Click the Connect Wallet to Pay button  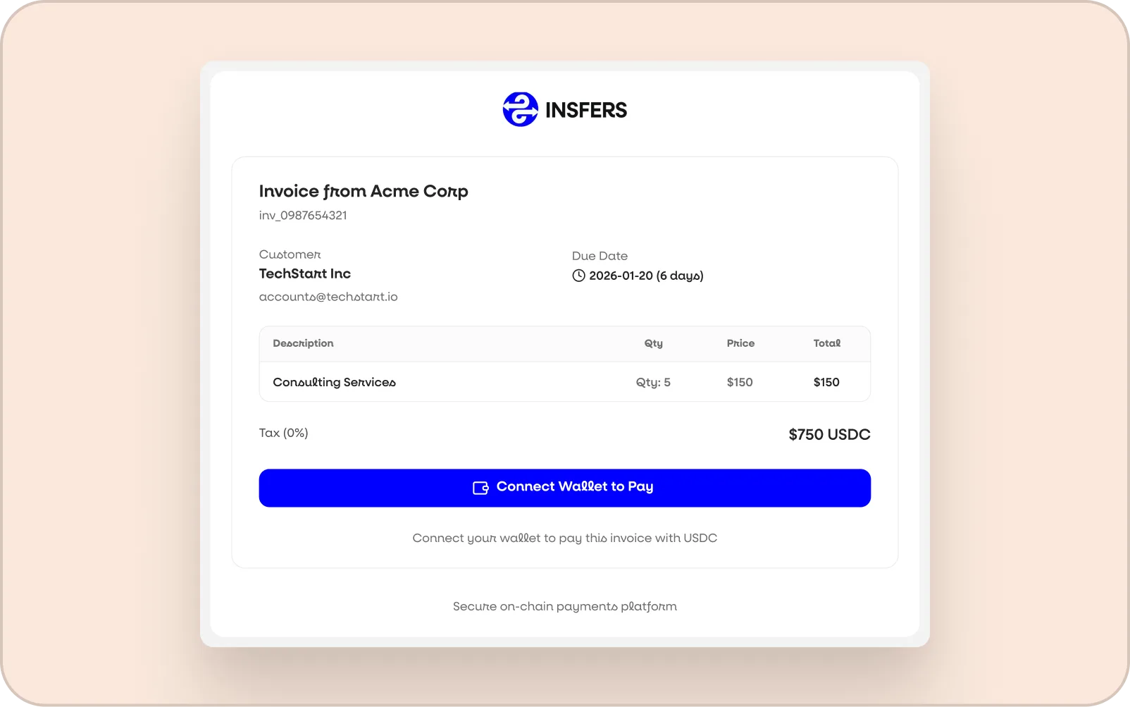(x=564, y=488)
